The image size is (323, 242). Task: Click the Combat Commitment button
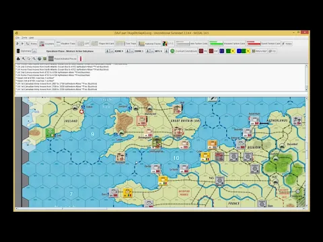click(183, 51)
